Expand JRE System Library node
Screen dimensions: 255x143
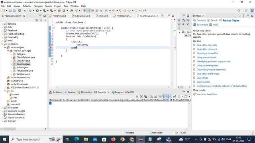pyautogui.click(x=5, y=87)
